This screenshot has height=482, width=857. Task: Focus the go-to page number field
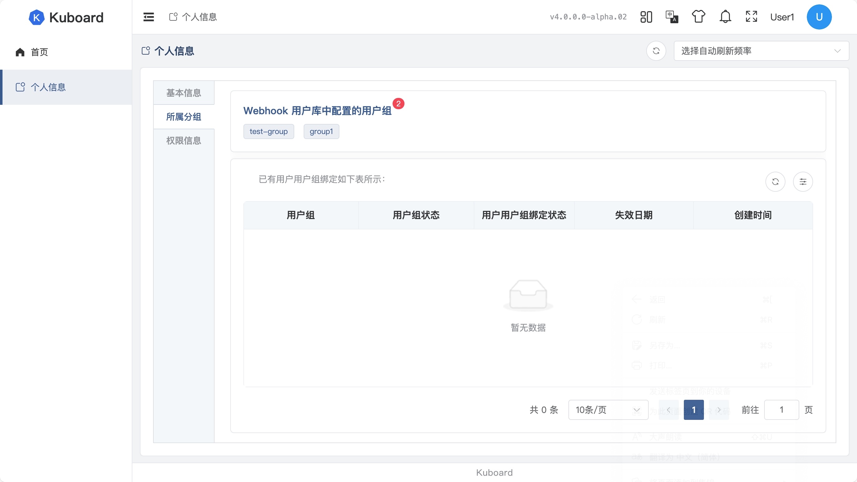point(781,410)
